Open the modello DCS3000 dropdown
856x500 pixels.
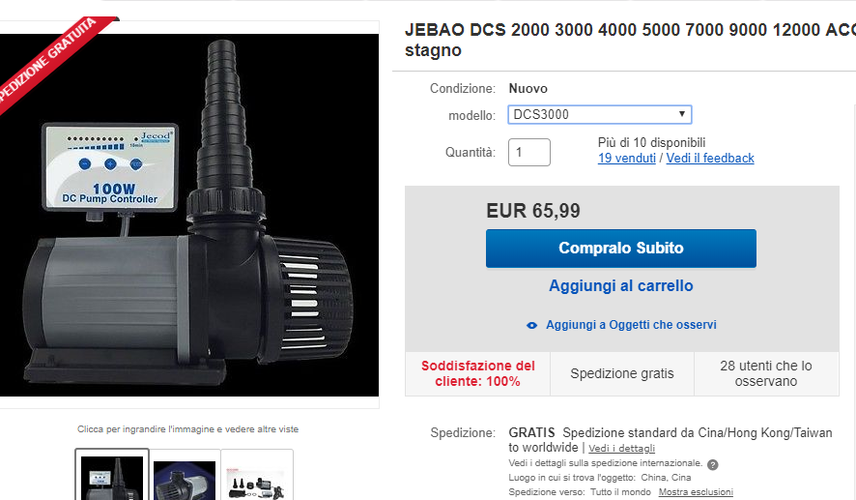click(599, 114)
